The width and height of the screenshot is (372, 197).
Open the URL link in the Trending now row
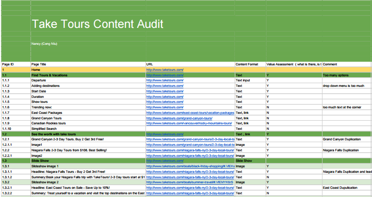(x=165, y=107)
